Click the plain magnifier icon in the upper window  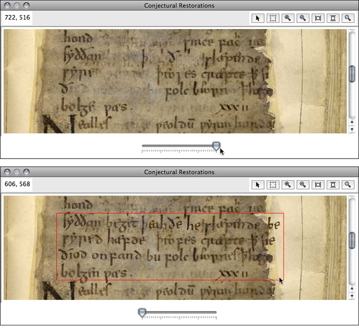click(348, 18)
